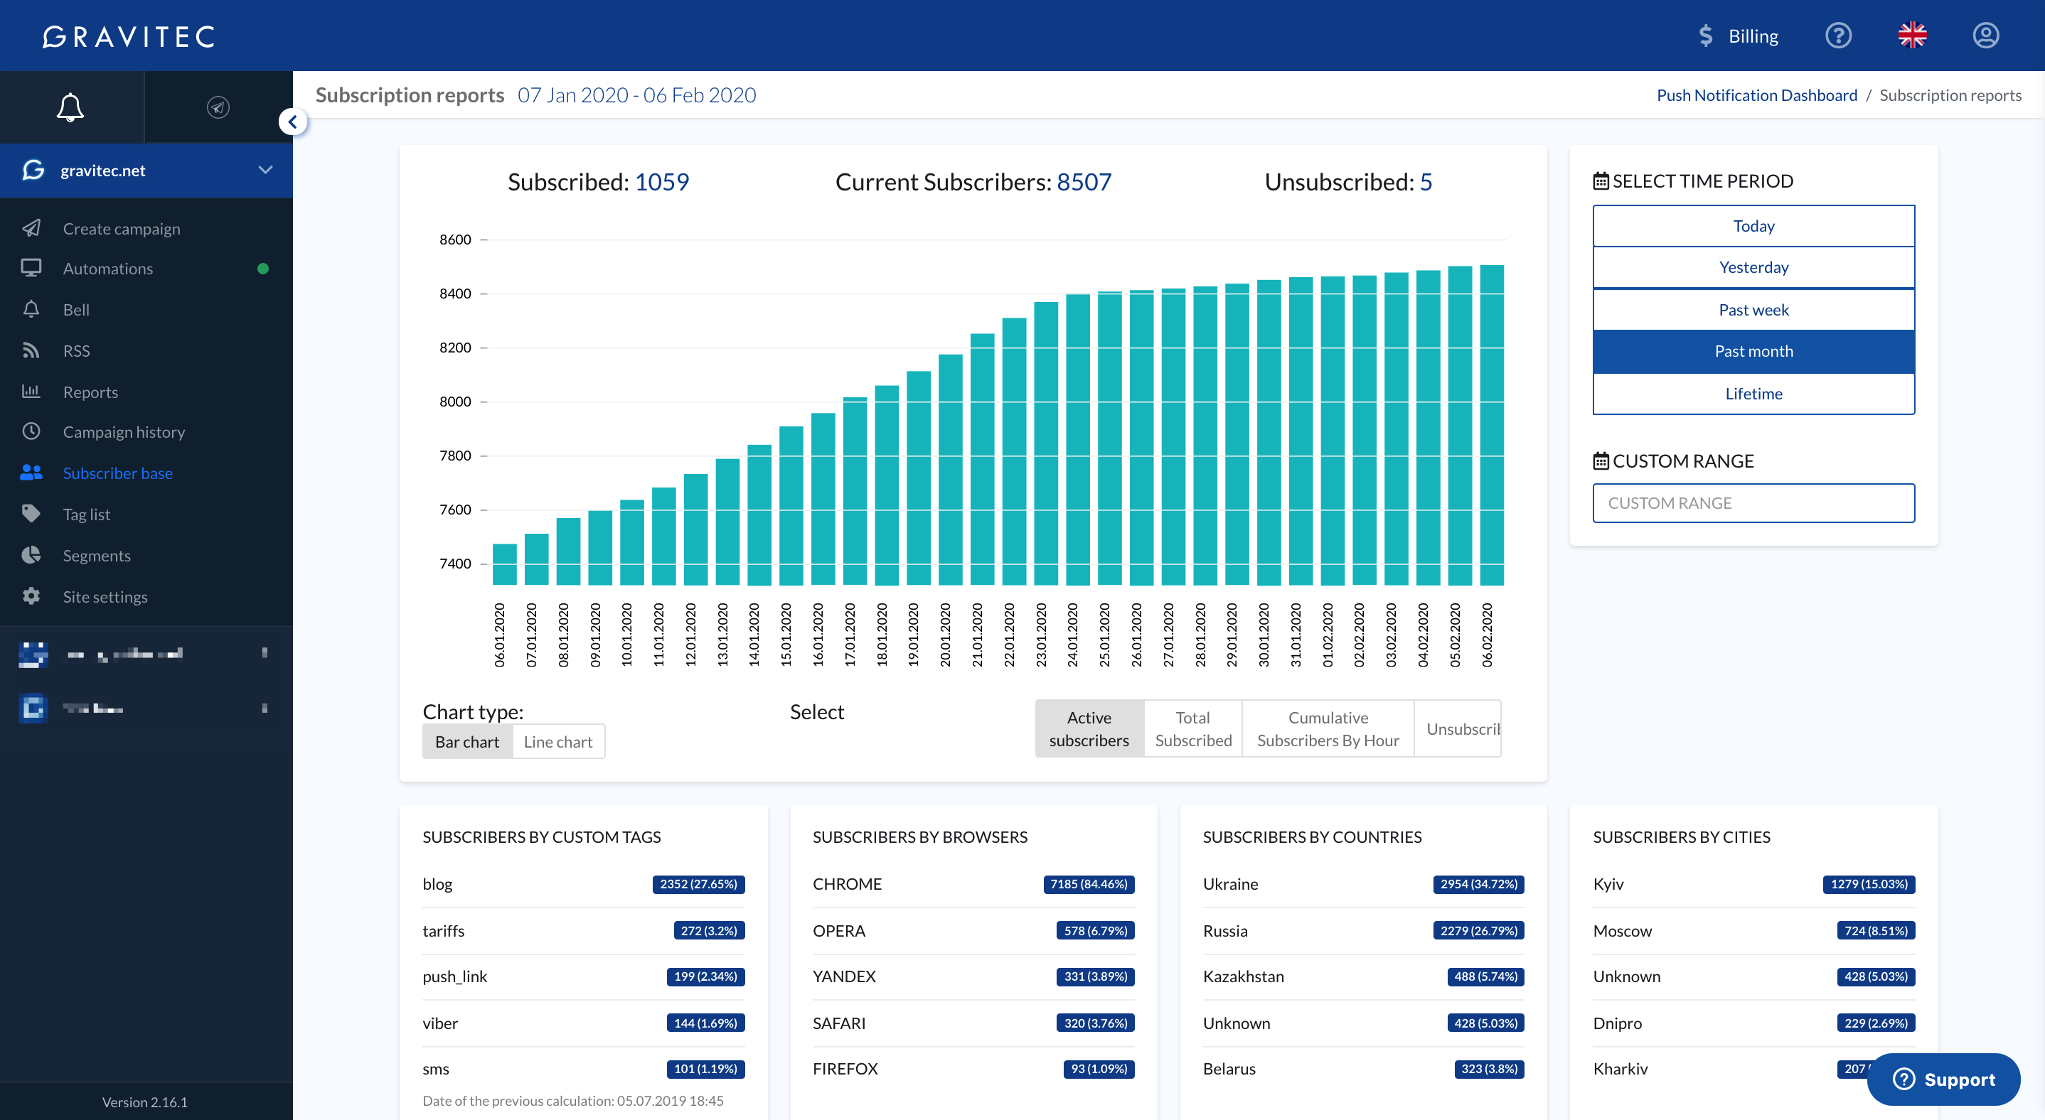Click the Bell sidebar icon
The width and height of the screenshot is (2045, 1120).
[31, 309]
